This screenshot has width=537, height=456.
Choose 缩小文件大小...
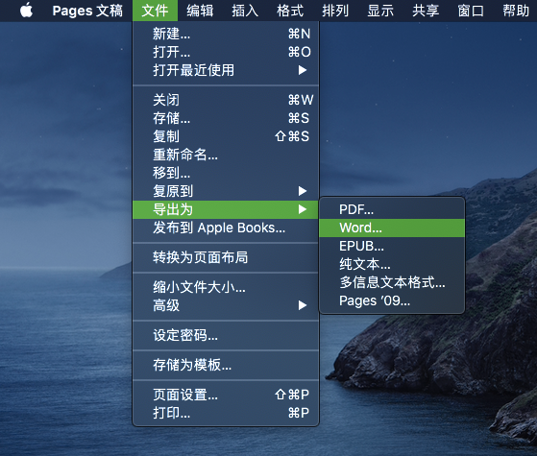coord(226,287)
